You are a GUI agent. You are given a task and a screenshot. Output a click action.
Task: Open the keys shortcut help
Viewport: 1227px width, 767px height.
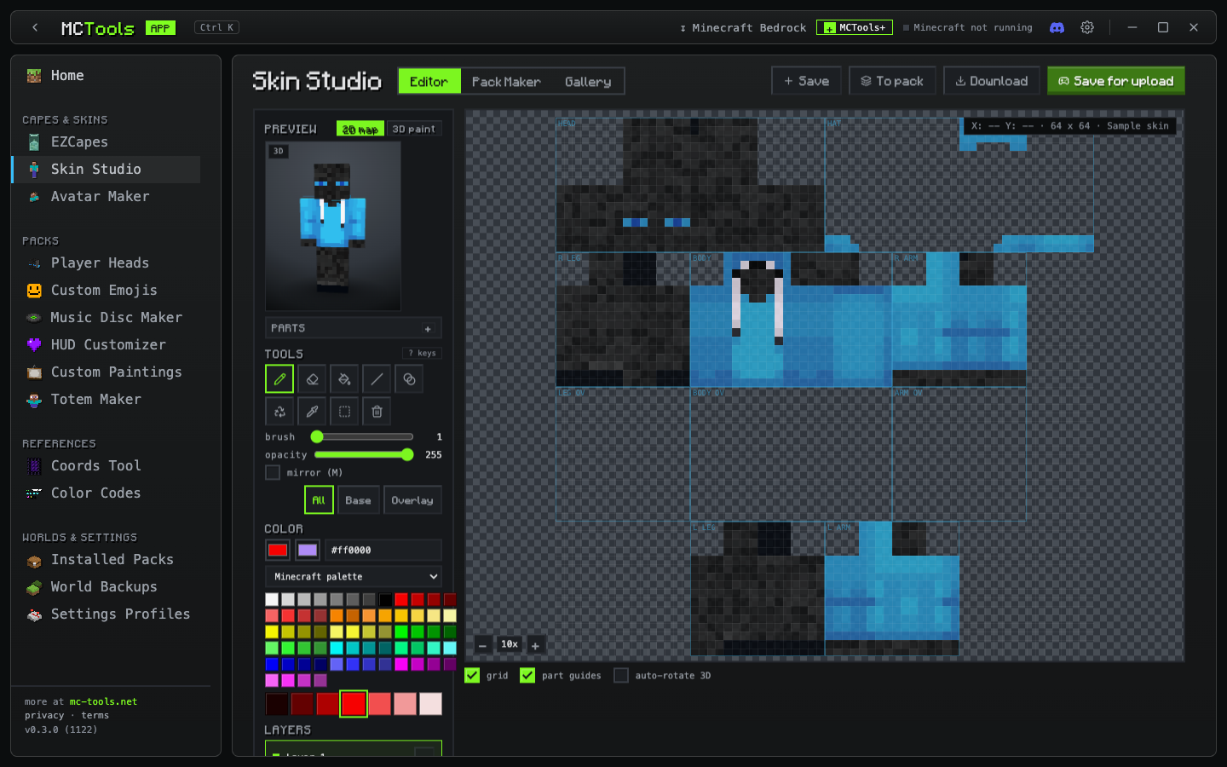[422, 353]
